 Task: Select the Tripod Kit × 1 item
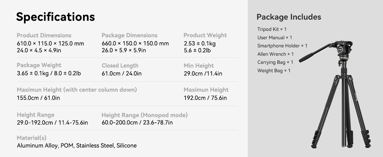272,29
